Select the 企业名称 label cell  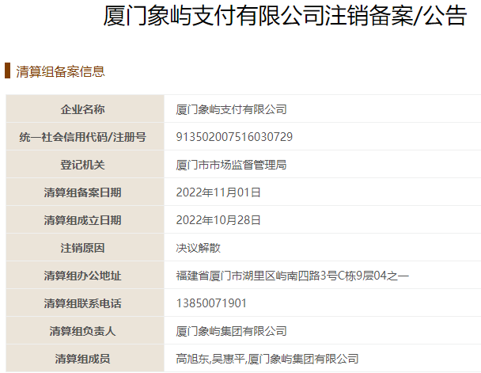click(85, 109)
